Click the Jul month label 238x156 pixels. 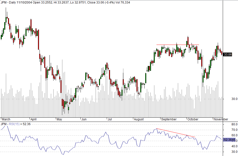tap(109, 119)
